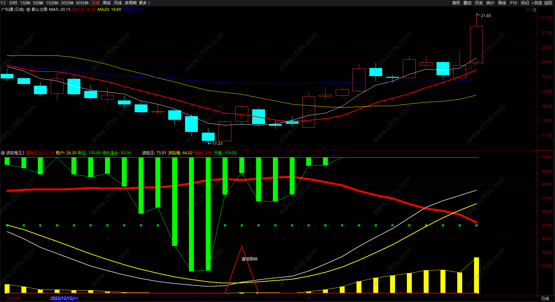Select the 30分钟 period tab

[x=67, y=3]
